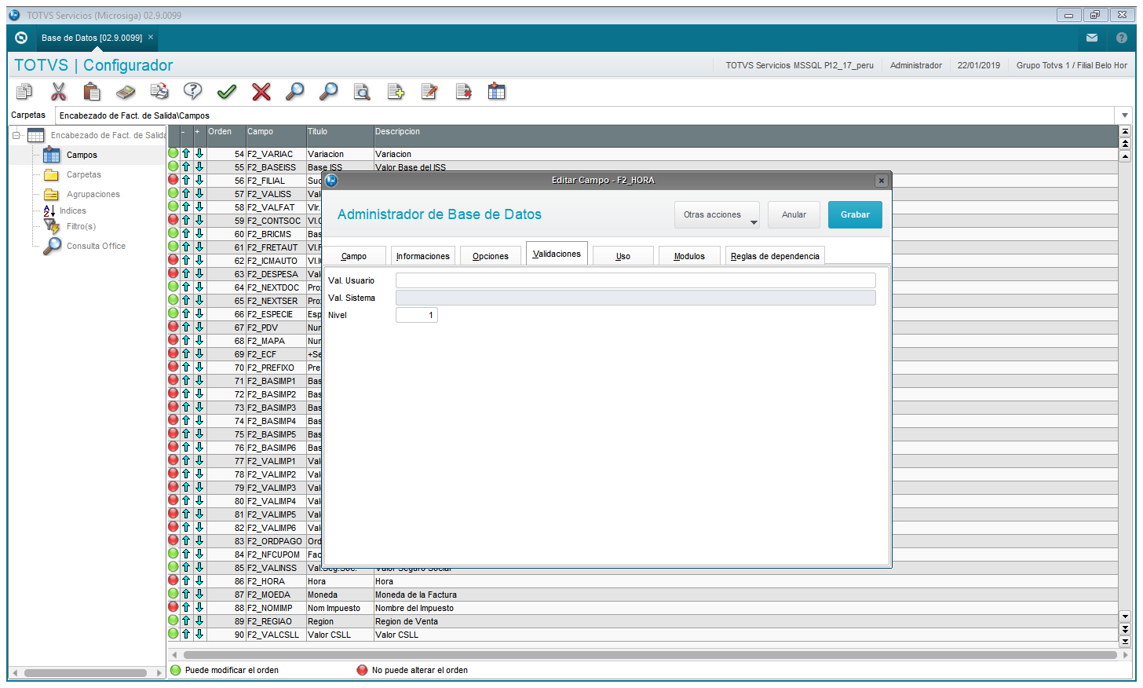Click the scissors Cut toolbar icon
This screenshot has width=1143, height=688.
pos(59,92)
